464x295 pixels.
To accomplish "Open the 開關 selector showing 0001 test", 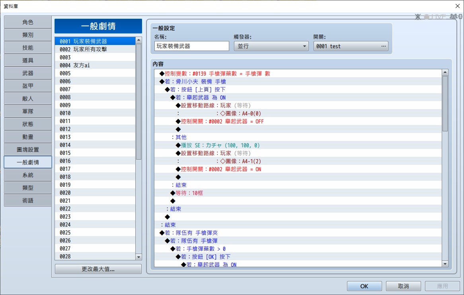I will coord(351,46).
